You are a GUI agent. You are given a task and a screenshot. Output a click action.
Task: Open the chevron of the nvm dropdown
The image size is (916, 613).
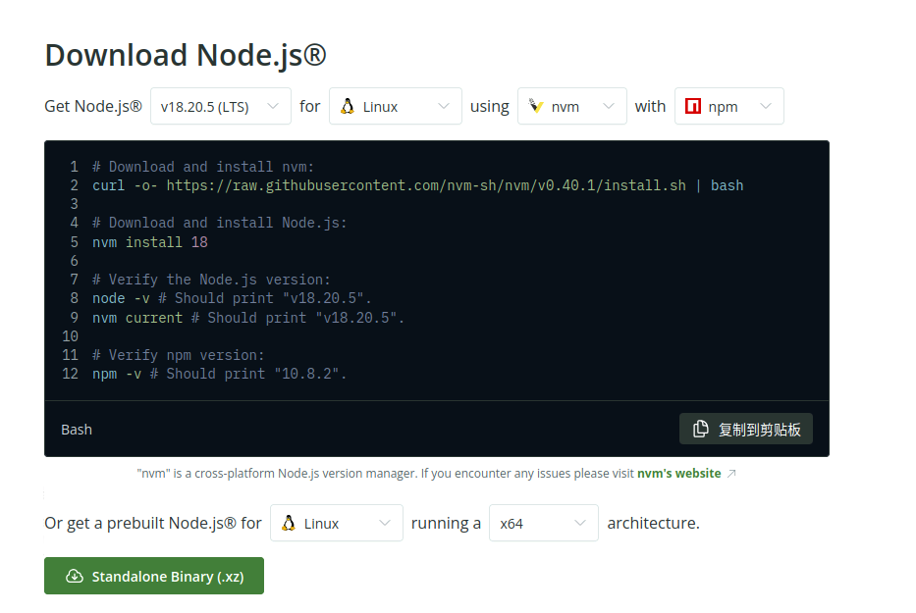point(609,106)
